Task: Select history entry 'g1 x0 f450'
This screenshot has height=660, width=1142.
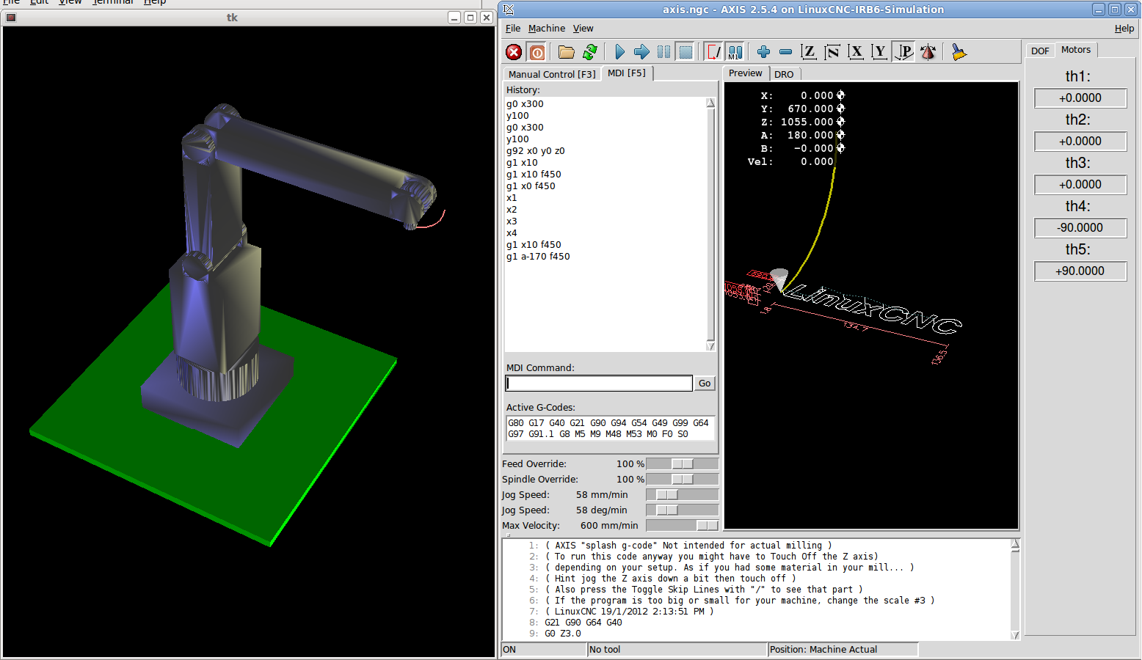Action: (531, 186)
